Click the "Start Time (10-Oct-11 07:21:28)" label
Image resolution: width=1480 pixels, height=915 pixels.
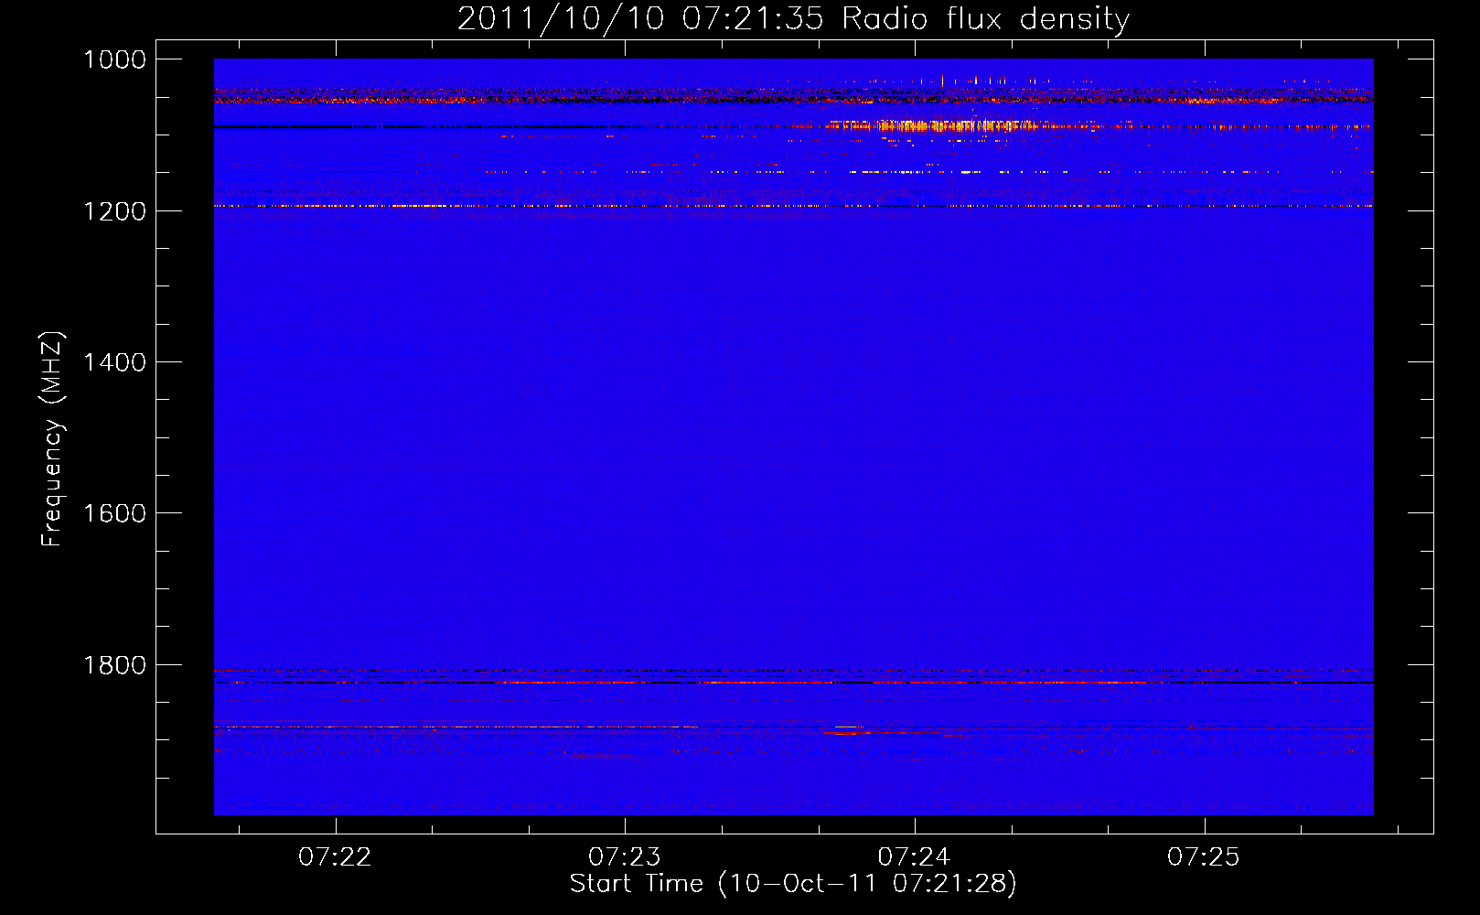click(x=793, y=884)
